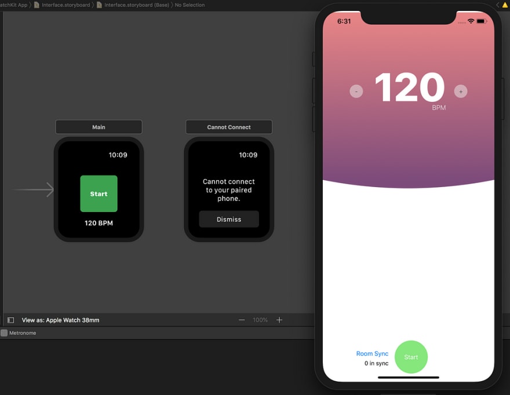
Task: Click the large 120 tempo number on iPhone
Action: pos(410,87)
